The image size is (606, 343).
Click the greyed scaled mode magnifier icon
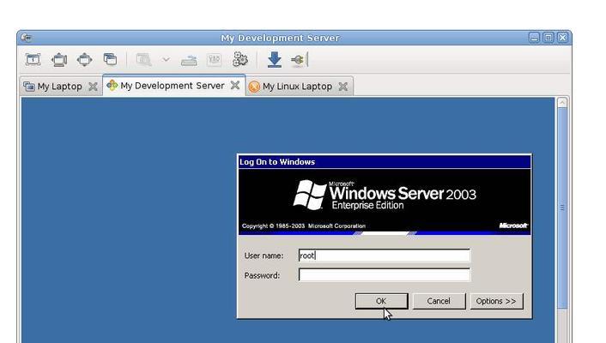tap(143, 60)
